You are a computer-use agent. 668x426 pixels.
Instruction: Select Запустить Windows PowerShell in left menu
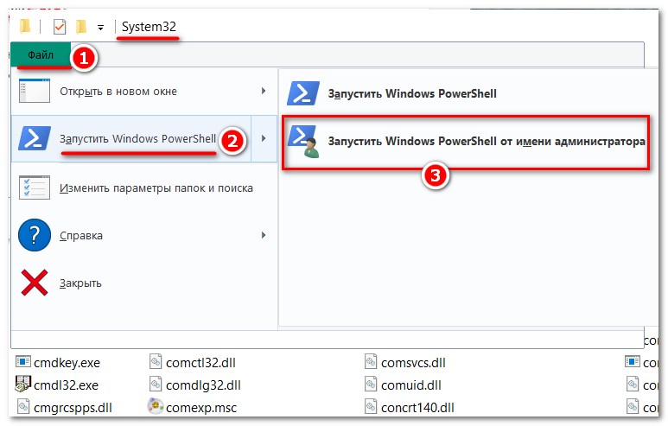point(131,139)
